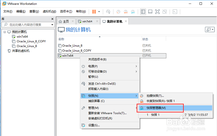Open the library search dropdown arrow
217x136 pixels.
click(52, 25)
